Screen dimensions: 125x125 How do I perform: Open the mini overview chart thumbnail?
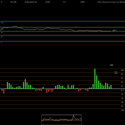pyautogui.click(x=62, y=120)
